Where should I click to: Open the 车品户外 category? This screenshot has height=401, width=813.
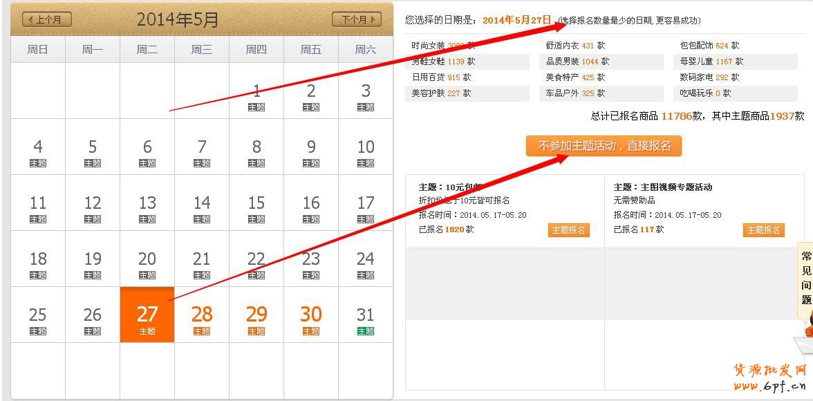[563, 93]
